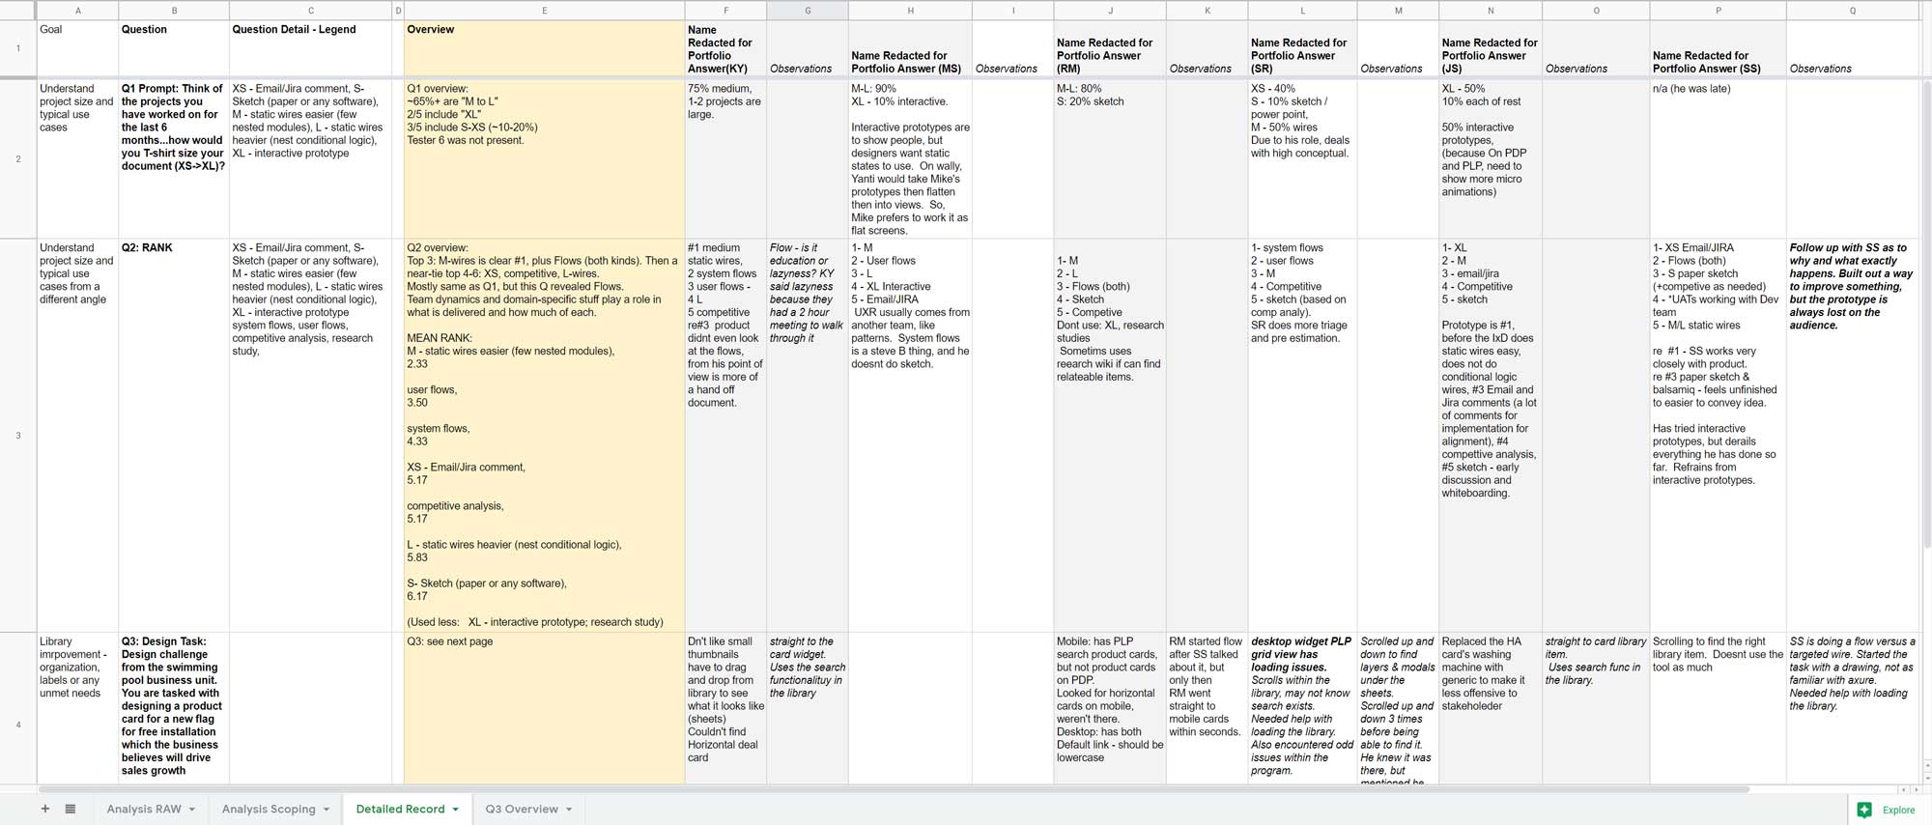Select the Detailed Record tab
1932x825 pixels.
[x=400, y=809]
